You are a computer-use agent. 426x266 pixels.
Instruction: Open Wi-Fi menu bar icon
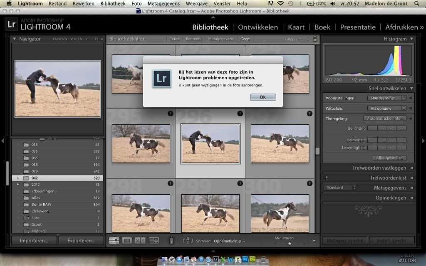pyautogui.click(x=280, y=3)
